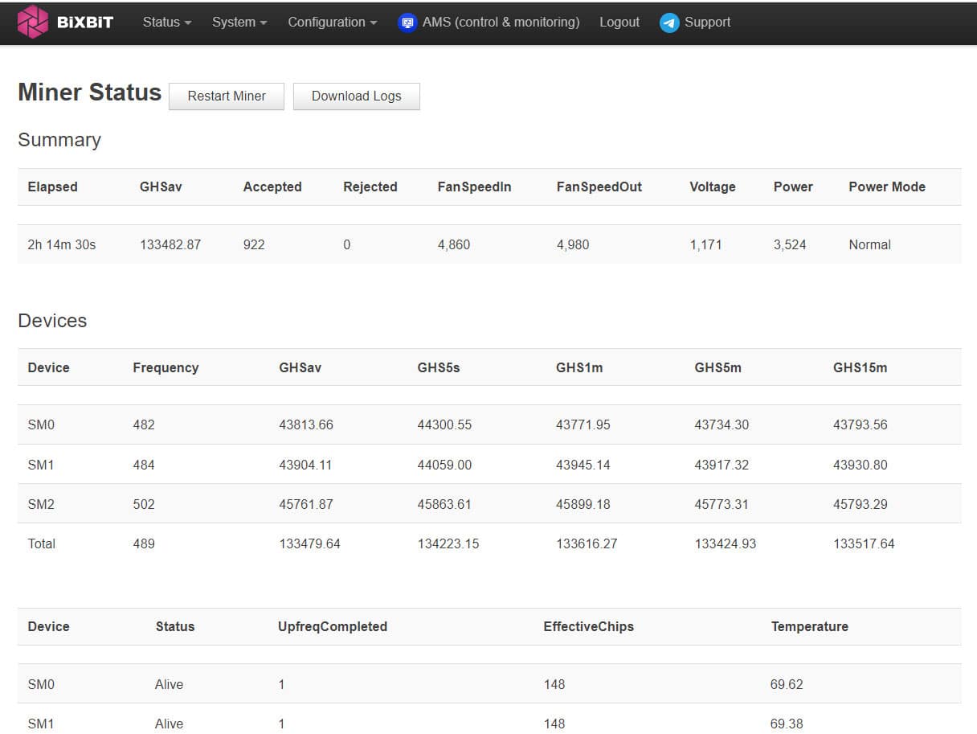Screen dimensions: 977x734
Task: Click the Miner Status heading
Action: pos(89,92)
